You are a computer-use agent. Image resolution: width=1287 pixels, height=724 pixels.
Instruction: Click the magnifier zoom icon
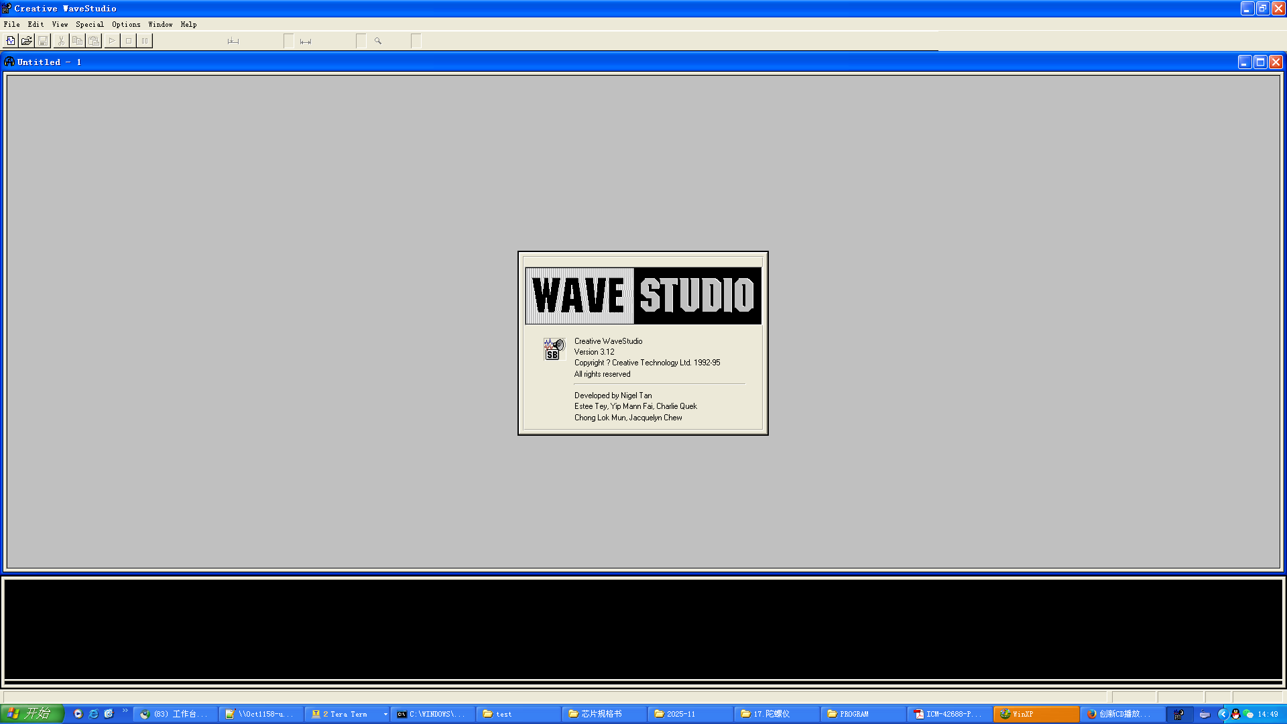[x=378, y=41]
